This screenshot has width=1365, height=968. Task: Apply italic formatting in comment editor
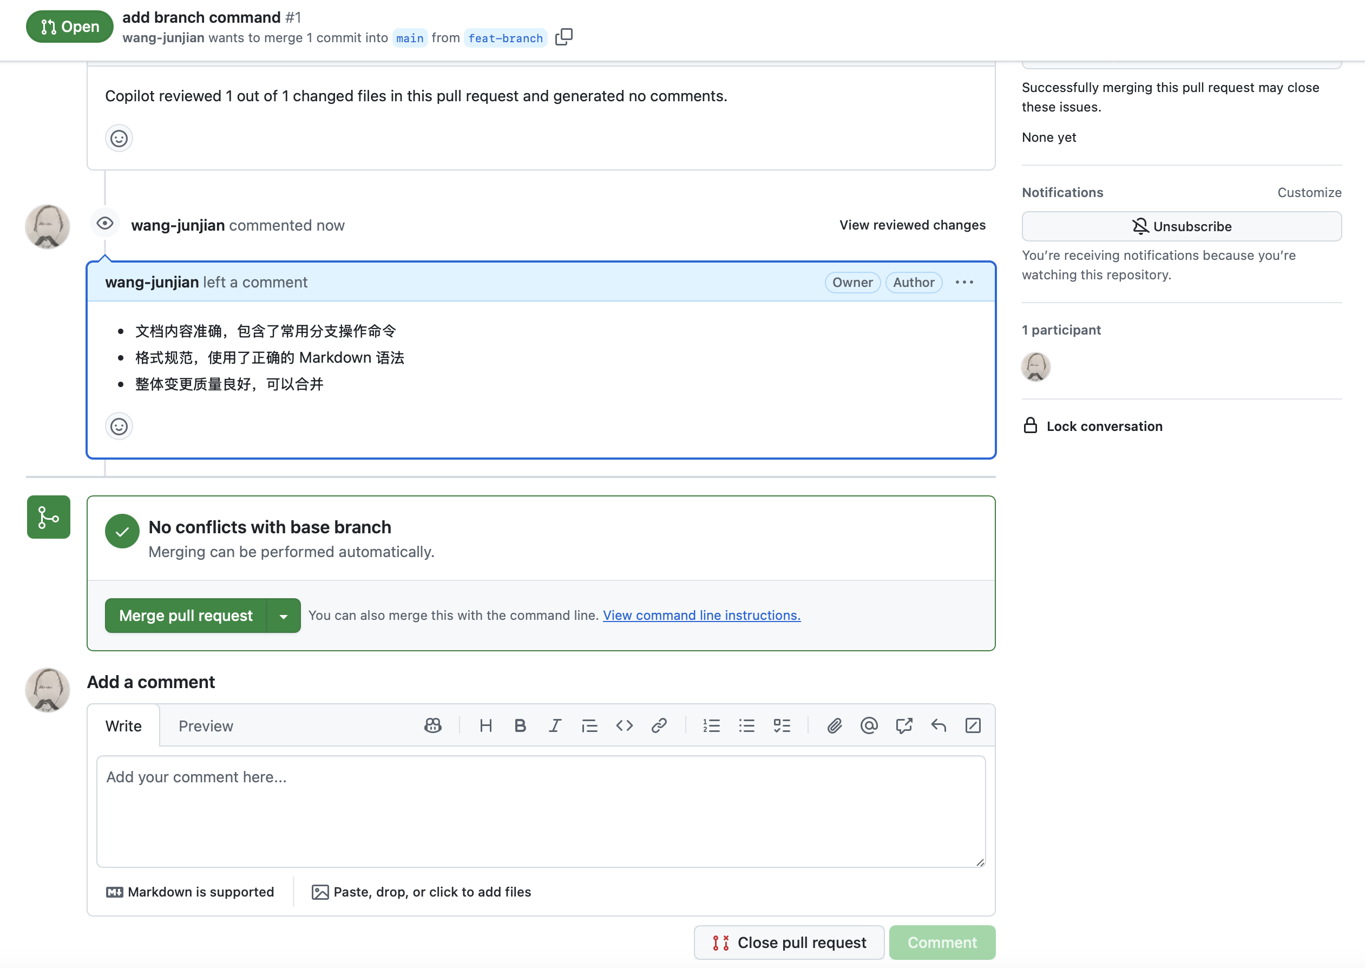[x=555, y=725]
